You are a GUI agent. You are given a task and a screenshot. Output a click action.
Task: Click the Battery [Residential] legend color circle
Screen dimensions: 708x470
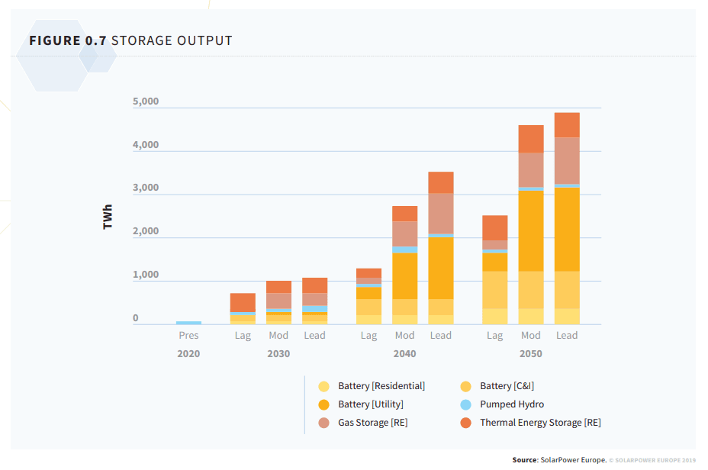324,386
